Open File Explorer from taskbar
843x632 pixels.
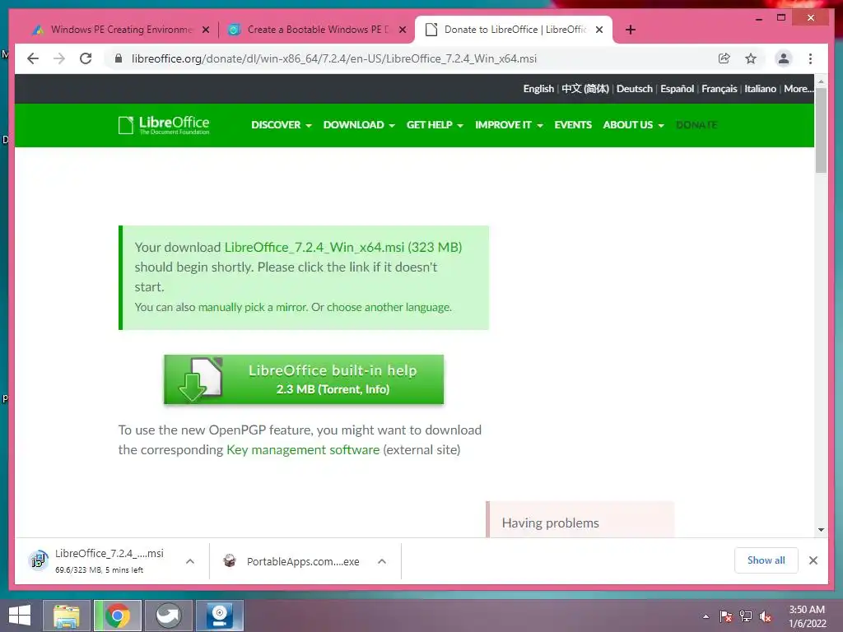coord(66,616)
